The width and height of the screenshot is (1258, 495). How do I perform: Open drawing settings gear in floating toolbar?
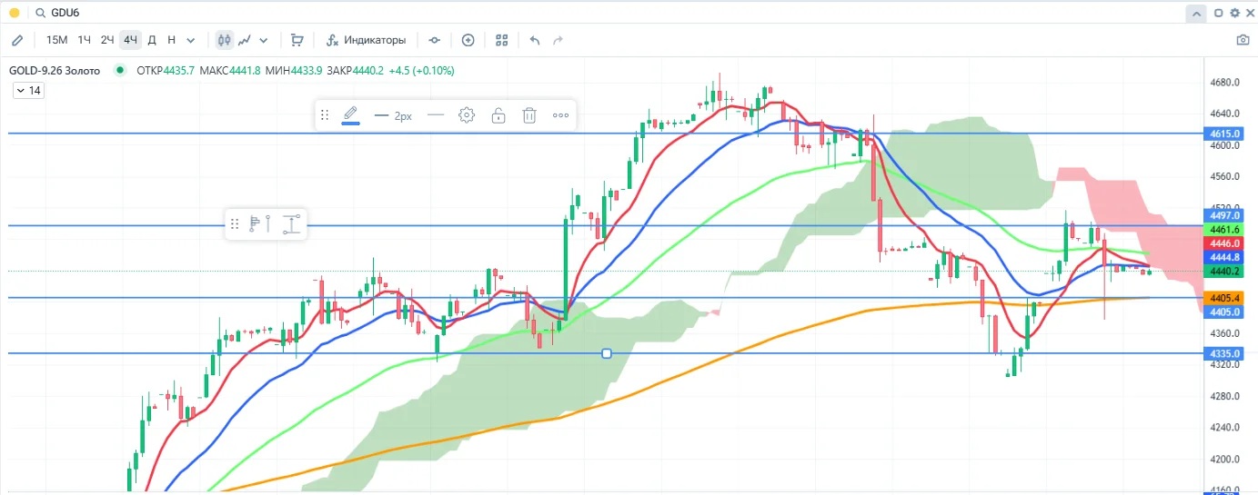pos(467,115)
